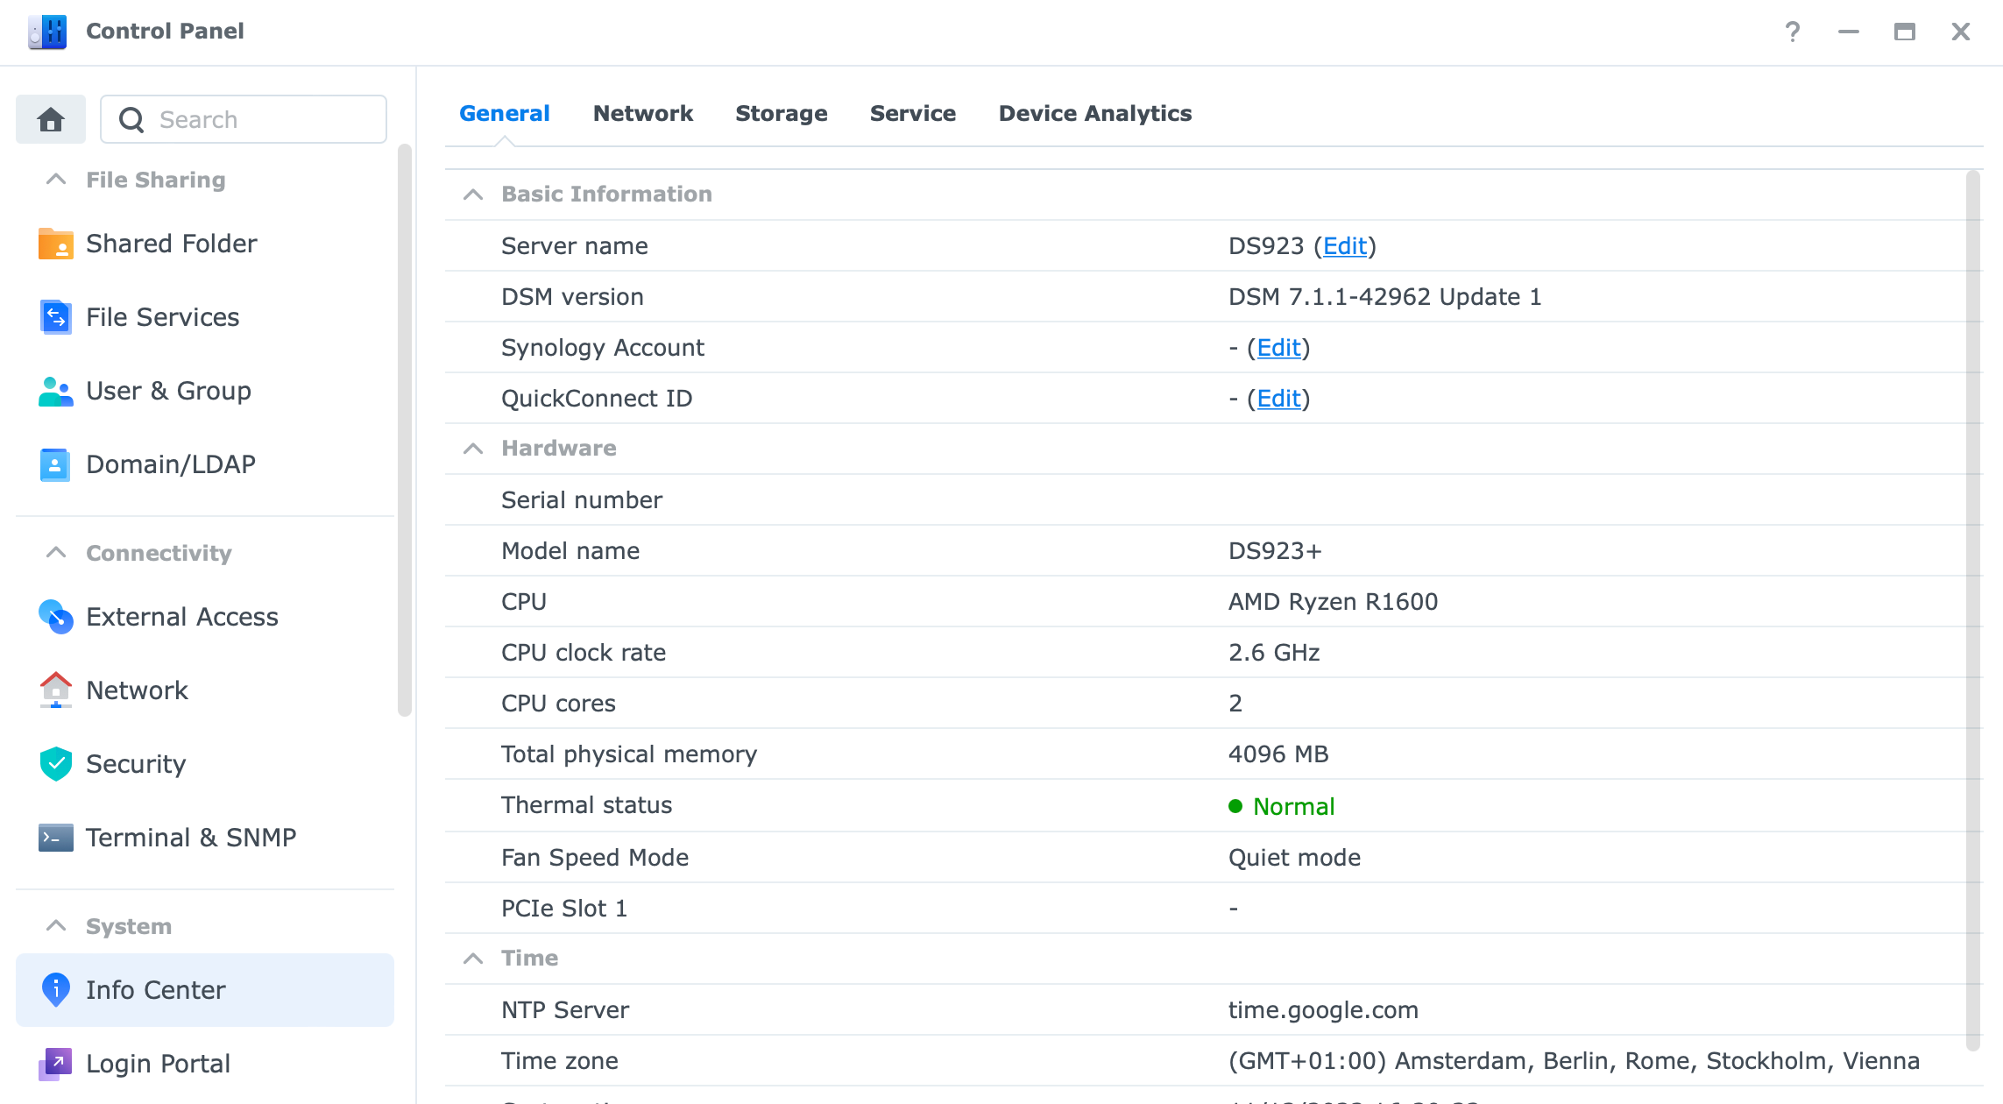Open Domain/LDAP icon
Viewport: 2003px width, 1104px height.
(x=56, y=464)
